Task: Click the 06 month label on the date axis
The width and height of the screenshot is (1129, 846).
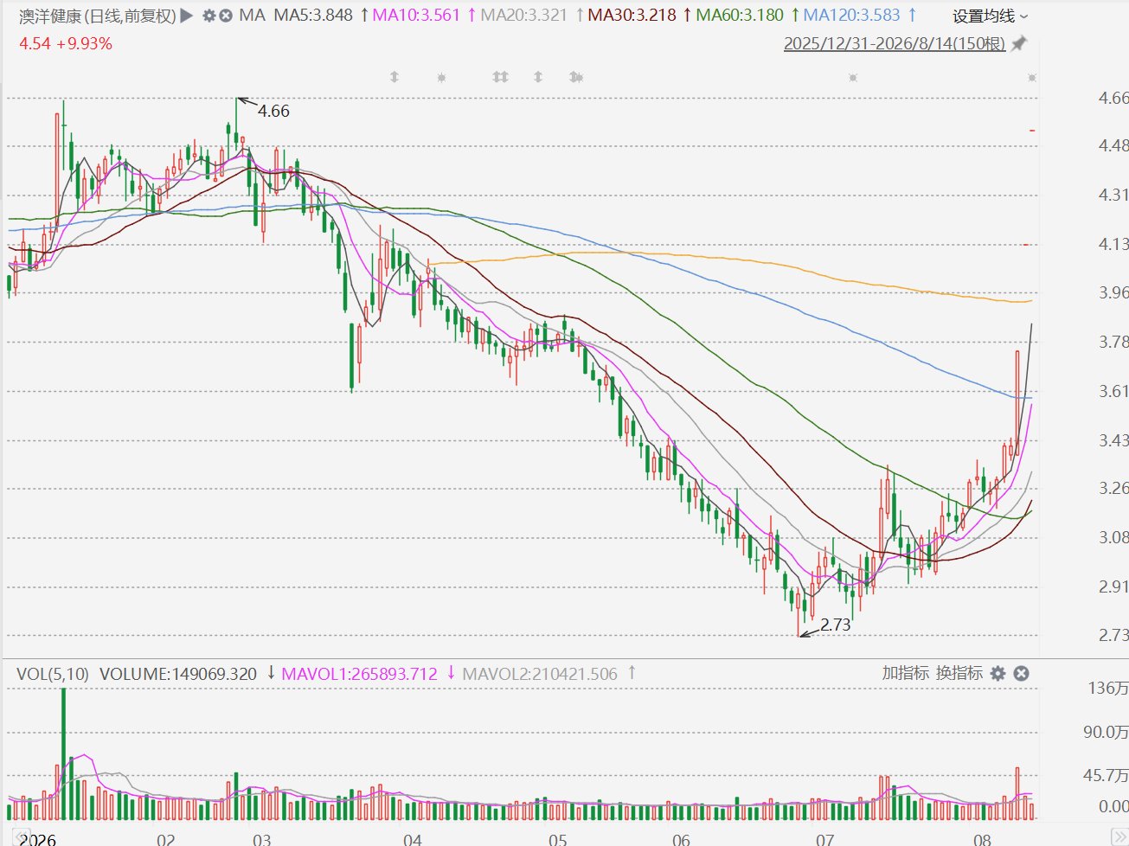Action: point(681,839)
